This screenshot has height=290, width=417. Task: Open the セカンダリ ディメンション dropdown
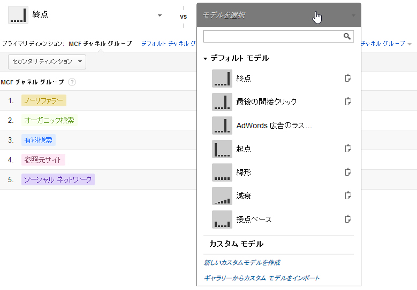47,62
